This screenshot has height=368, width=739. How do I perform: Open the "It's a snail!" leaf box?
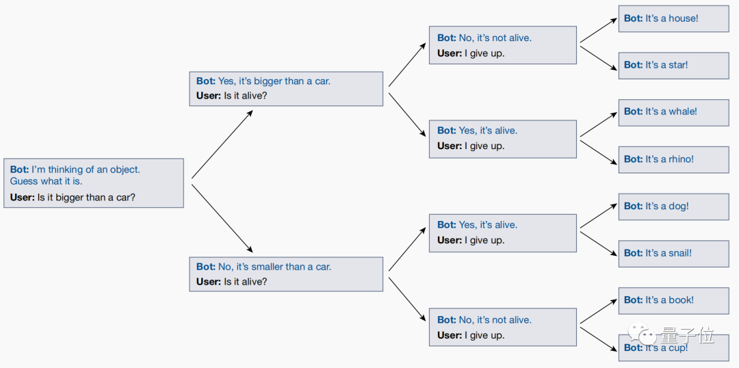coord(673,253)
